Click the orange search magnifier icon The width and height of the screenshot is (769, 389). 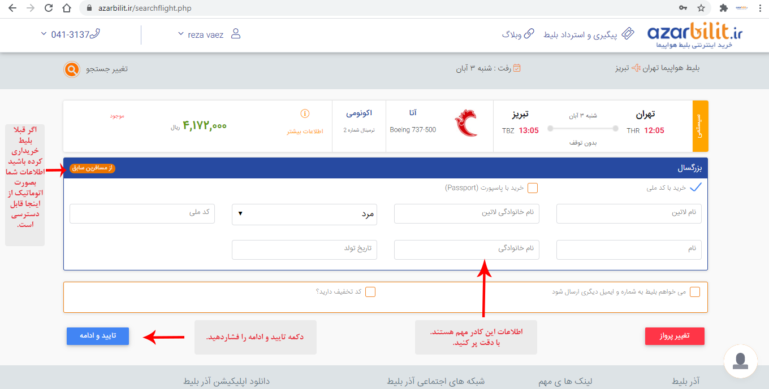pyautogui.click(x=72, y=69)
